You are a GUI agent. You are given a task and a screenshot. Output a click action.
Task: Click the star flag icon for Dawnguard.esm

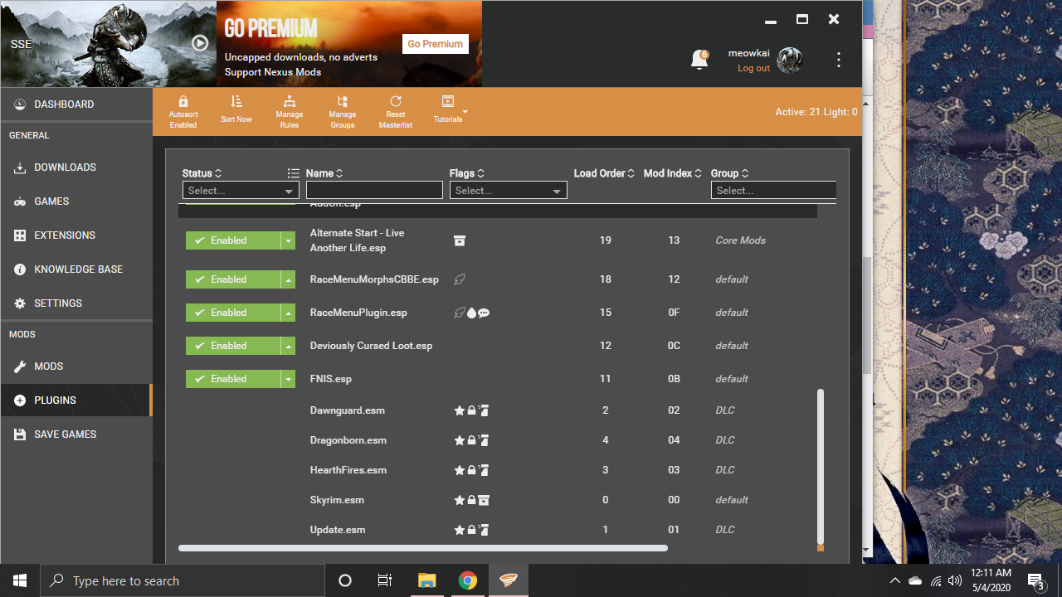459,410
